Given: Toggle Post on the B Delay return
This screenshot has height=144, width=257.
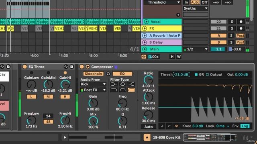Looking at the screenshot, I should [x=240, y=42].
